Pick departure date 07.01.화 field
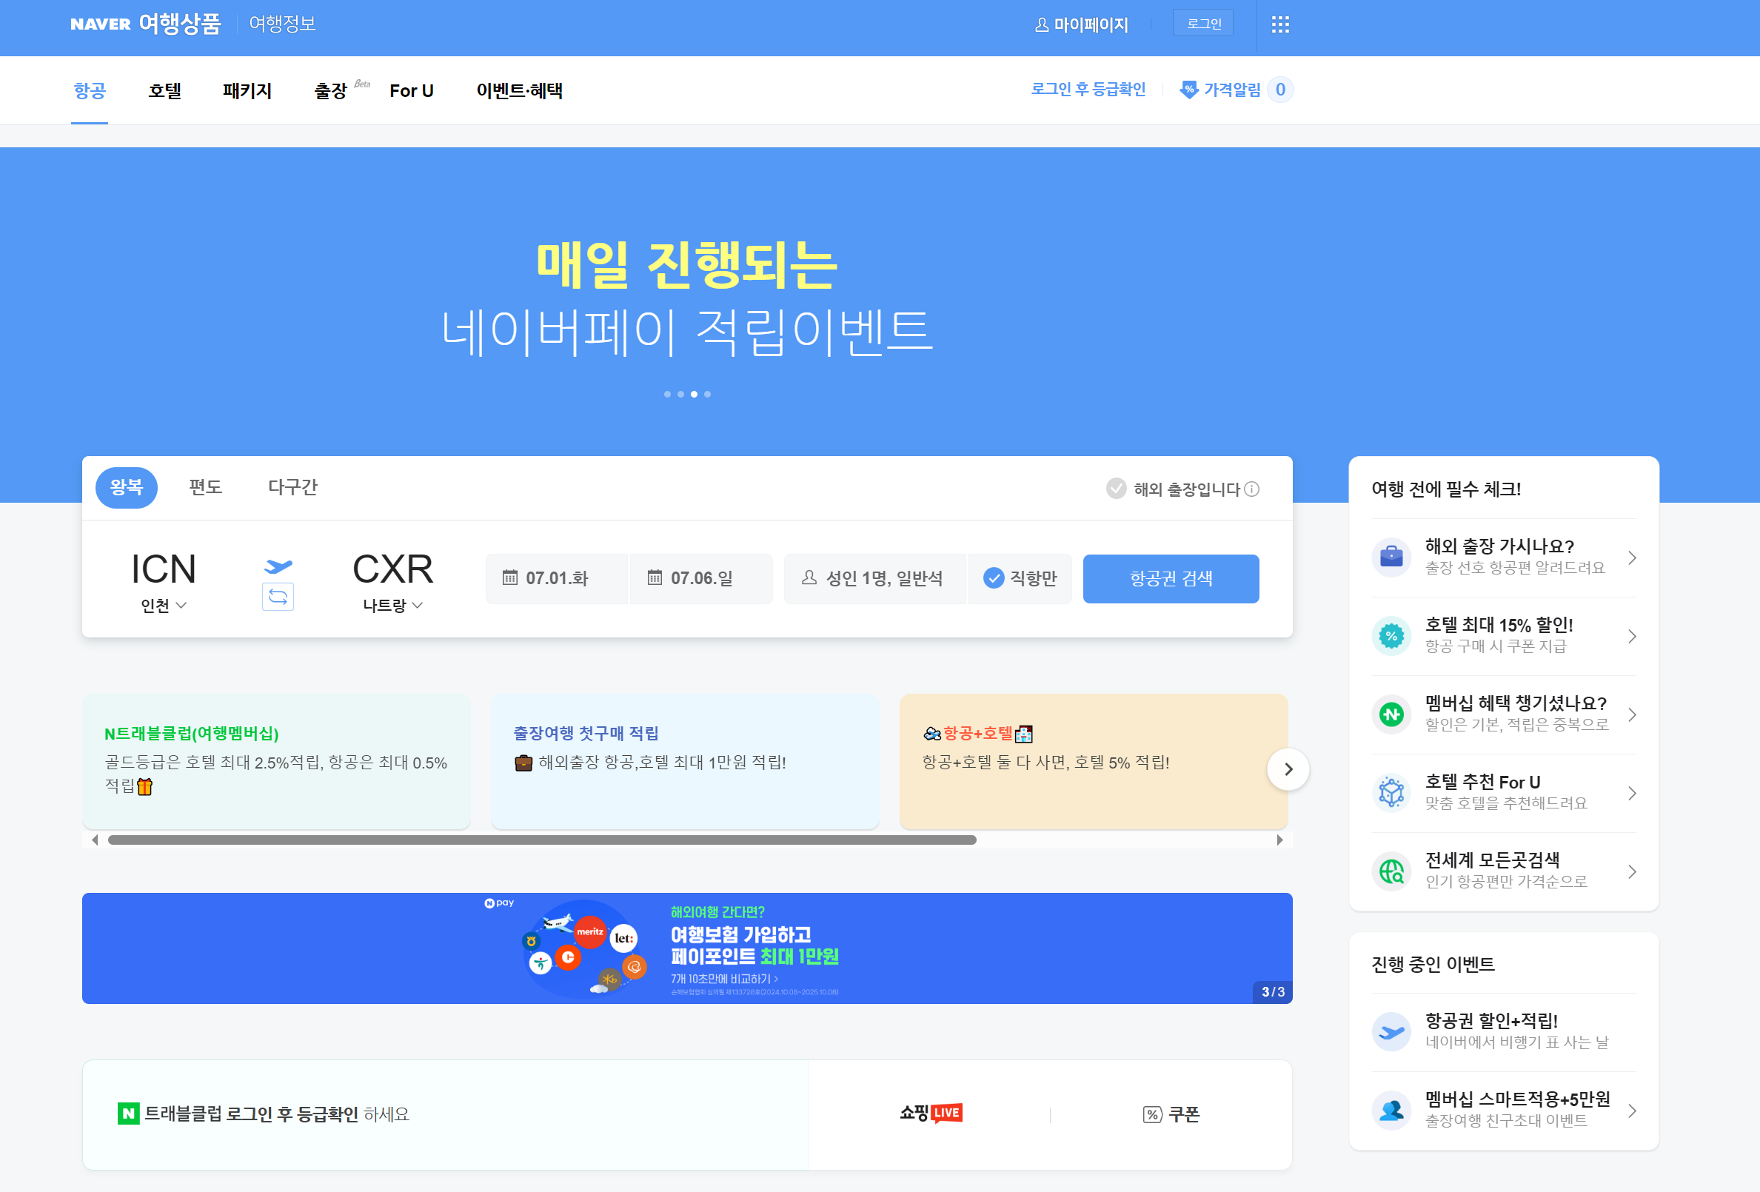The image size is (1760, 1192). click(x=556, y=578)
